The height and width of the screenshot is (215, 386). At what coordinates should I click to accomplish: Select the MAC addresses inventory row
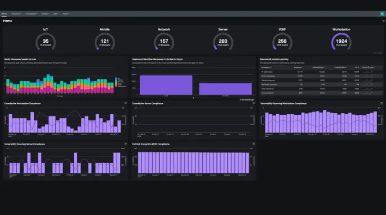pos(321,76)
